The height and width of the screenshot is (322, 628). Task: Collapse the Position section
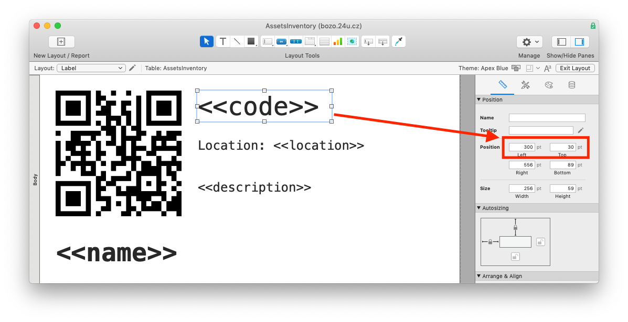478,99
